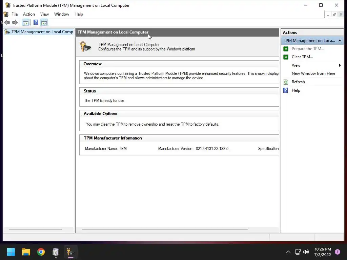This screenshot has width=347, height=260.
Task: Click the Help link in Actions pane
Action: tap(296, 90)
